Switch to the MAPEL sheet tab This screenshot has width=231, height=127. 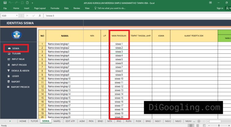(x=57, y=121)
